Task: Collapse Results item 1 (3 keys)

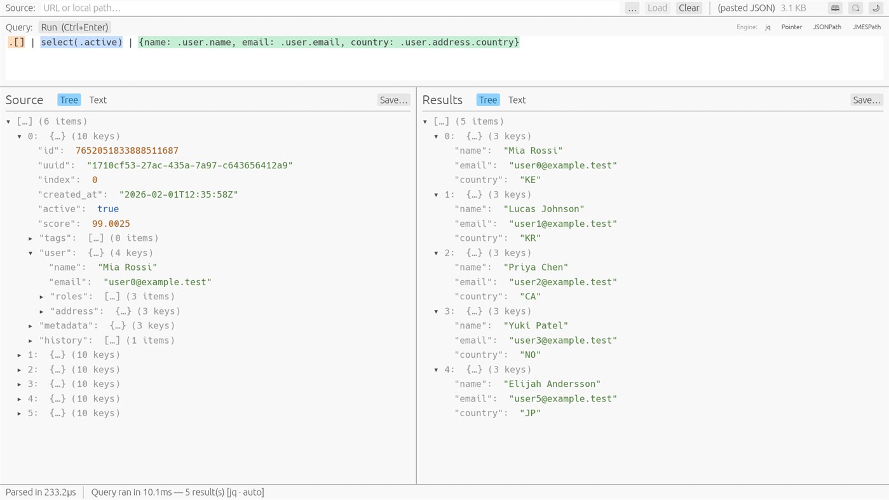Action: tap(437, 195)
